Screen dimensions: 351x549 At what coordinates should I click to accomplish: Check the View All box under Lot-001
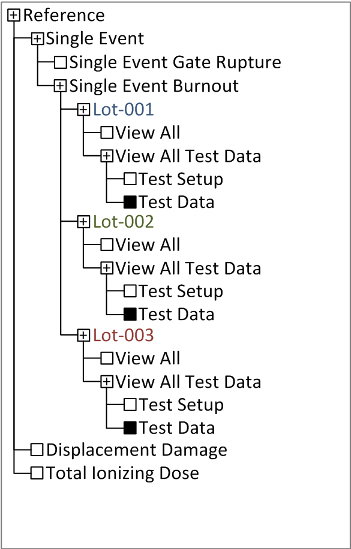(107, 132)
